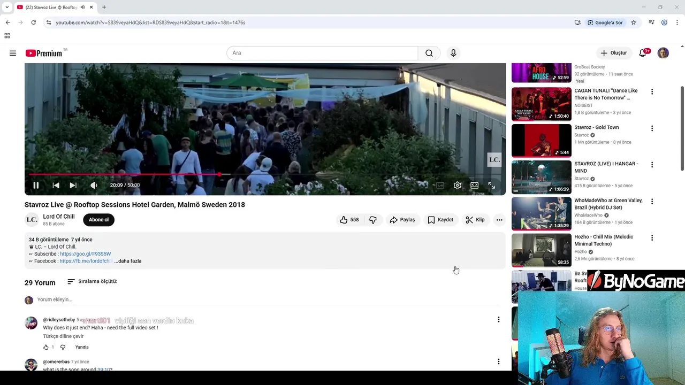Subscribe with the Abone ol button
The image size is (685, 385).
coord(98,220)
